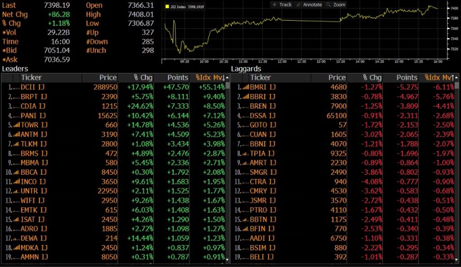Open the DSSA IJ ticker

[263, 116]
